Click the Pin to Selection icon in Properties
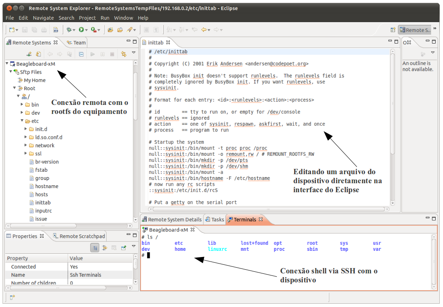 point(123,248)
